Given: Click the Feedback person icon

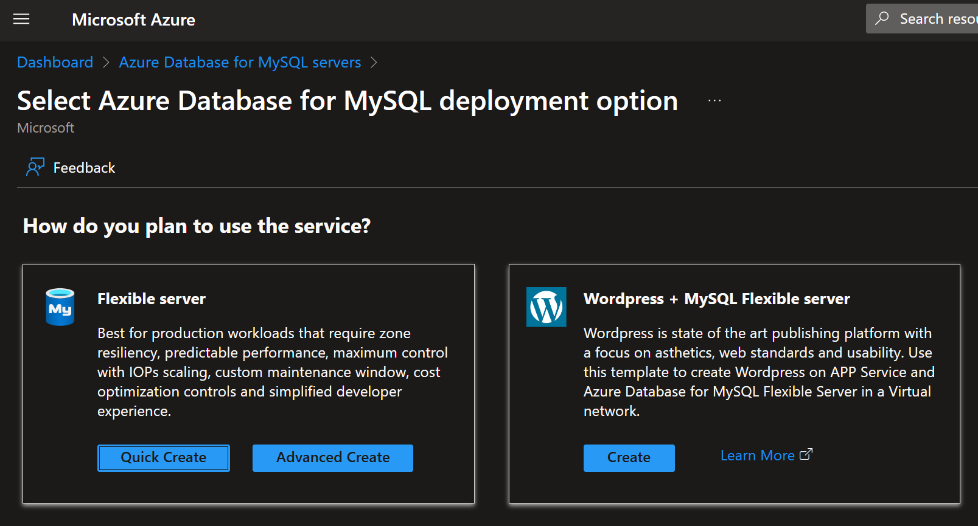Looking at the screenshot, I should tap(35, 167).
